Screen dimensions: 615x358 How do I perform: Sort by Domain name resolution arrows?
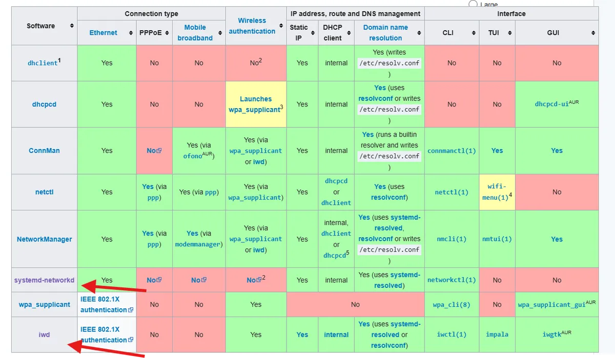click(x=419, y=33)
